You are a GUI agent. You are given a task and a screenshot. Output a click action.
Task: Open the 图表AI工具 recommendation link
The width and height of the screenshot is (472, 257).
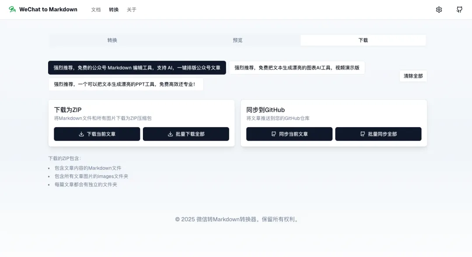[297, 68]
